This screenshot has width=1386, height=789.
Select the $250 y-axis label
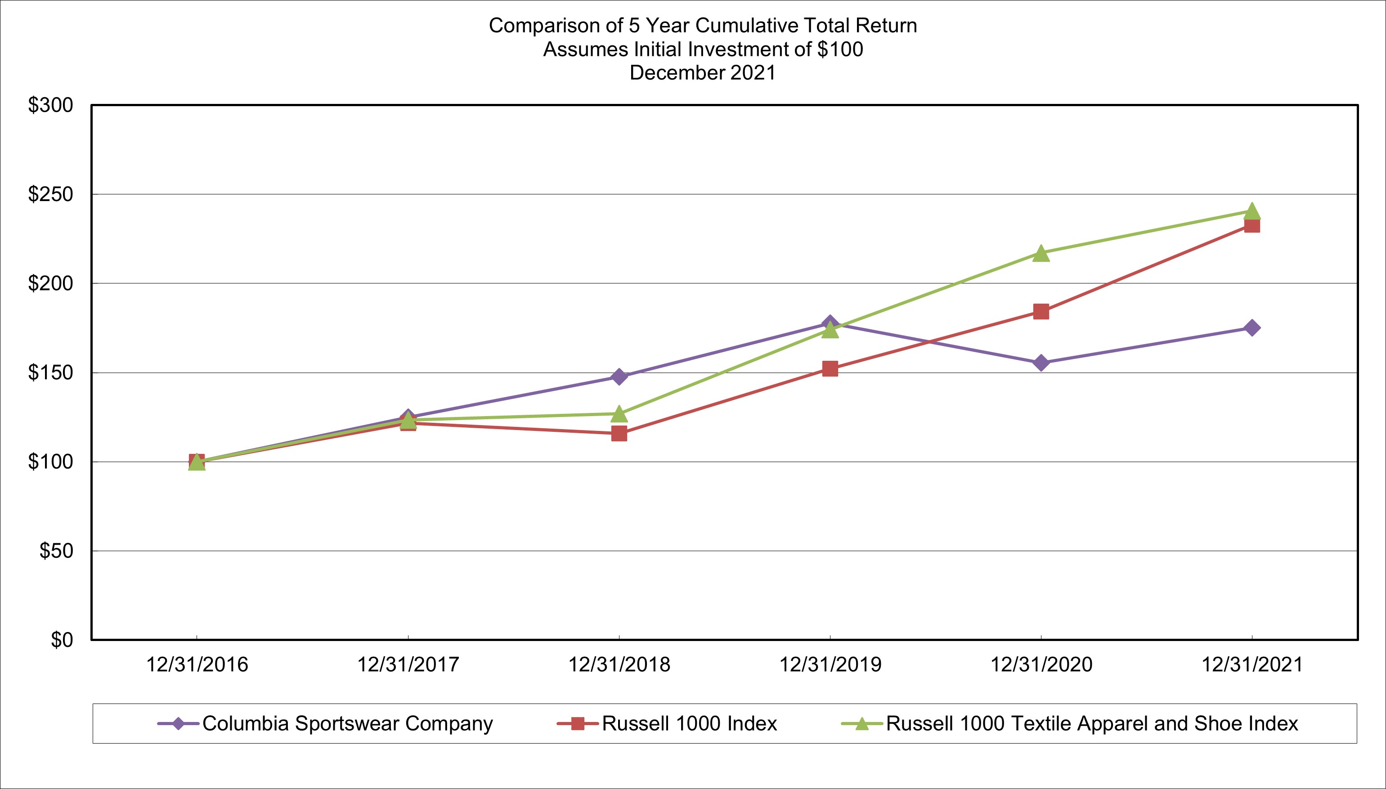(50, 194)
